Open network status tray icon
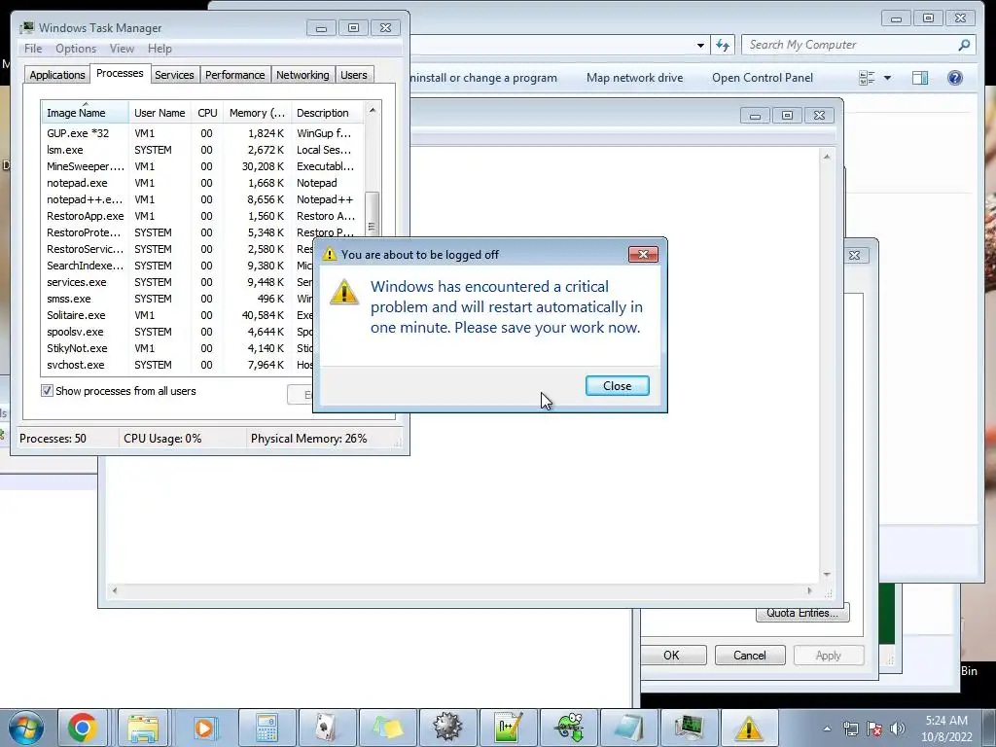The width and height of the screenshot is (996, 747). point(850,729)
